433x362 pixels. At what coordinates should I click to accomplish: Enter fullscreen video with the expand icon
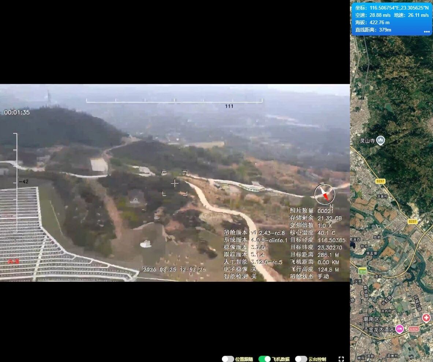(341, 359)
